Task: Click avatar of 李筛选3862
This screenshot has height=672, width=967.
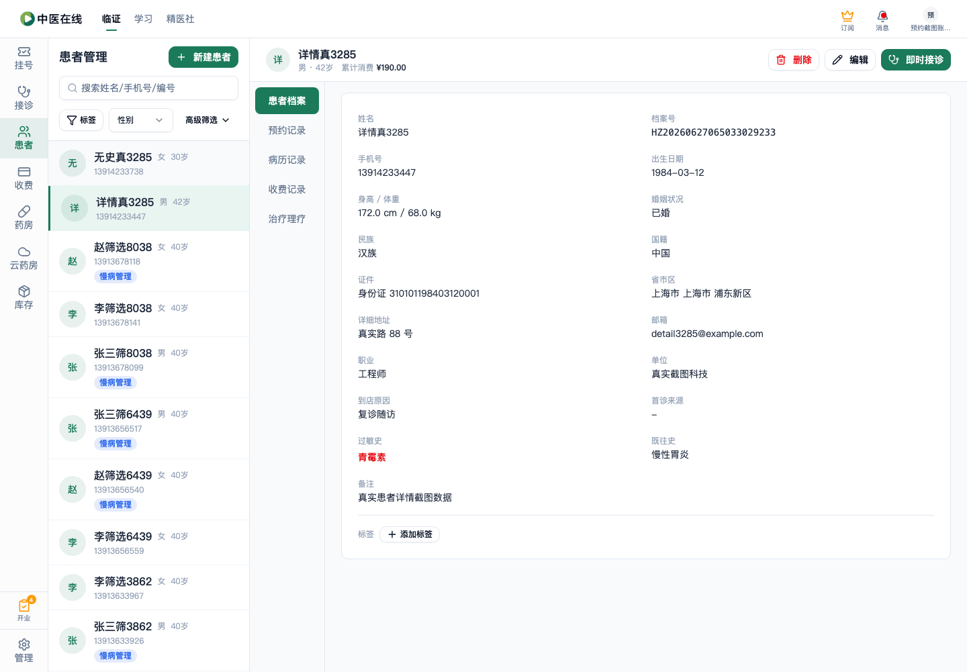Action: pos(73,587)
